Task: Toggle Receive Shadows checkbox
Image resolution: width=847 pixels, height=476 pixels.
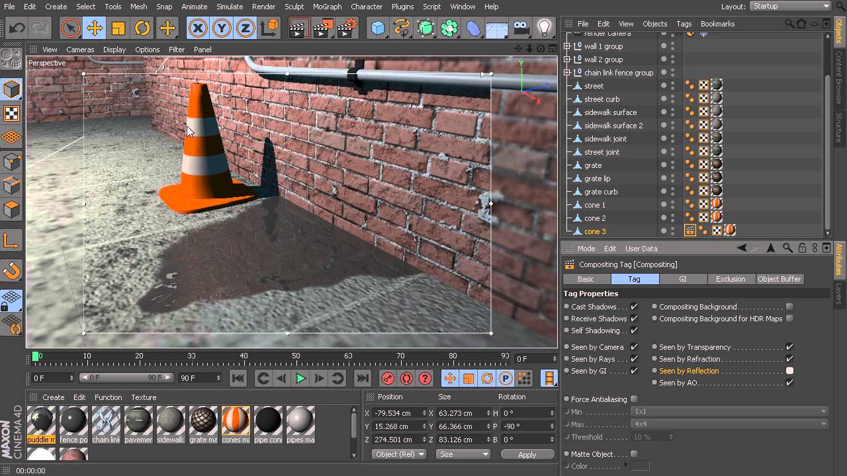Action: click(x=634, y=319)
